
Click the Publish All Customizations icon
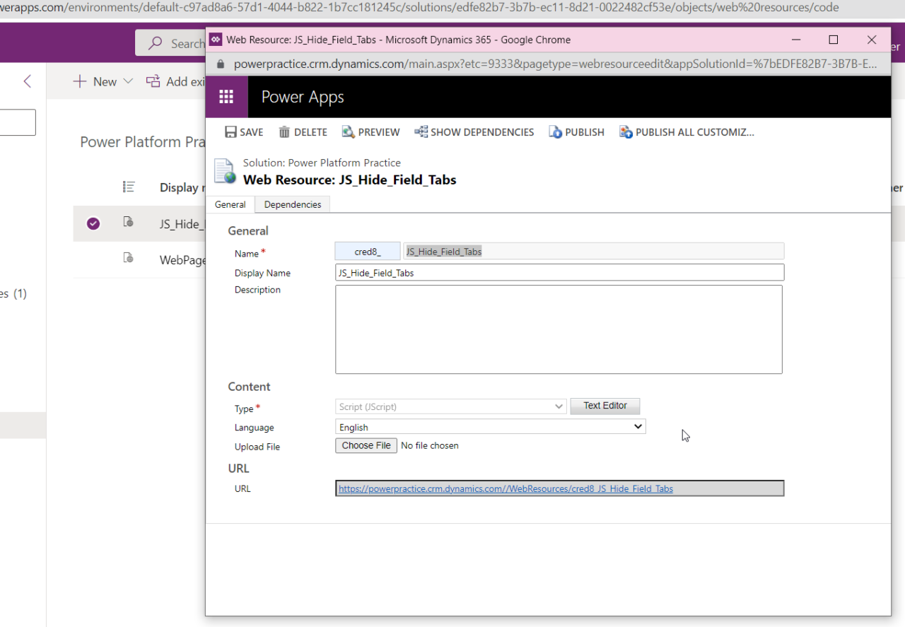coord(626,132)
